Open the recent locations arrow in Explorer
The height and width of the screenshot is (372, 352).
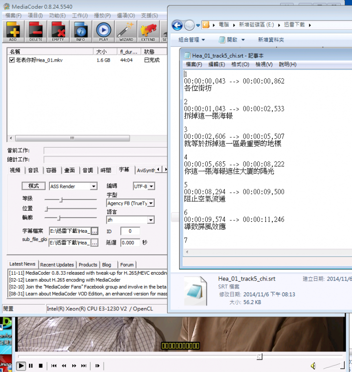point(198,25)
